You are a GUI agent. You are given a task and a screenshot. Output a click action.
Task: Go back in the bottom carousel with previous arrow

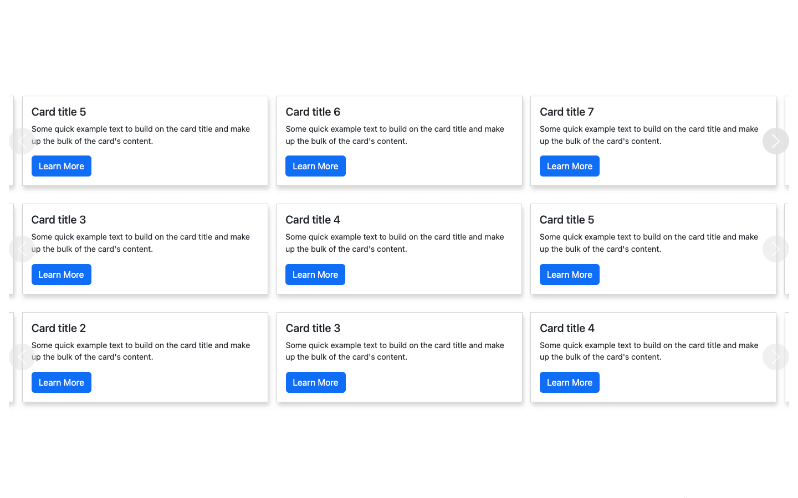point(22,357)
